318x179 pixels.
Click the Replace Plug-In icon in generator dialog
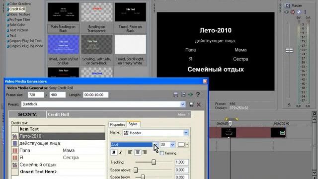click(183, 94)
